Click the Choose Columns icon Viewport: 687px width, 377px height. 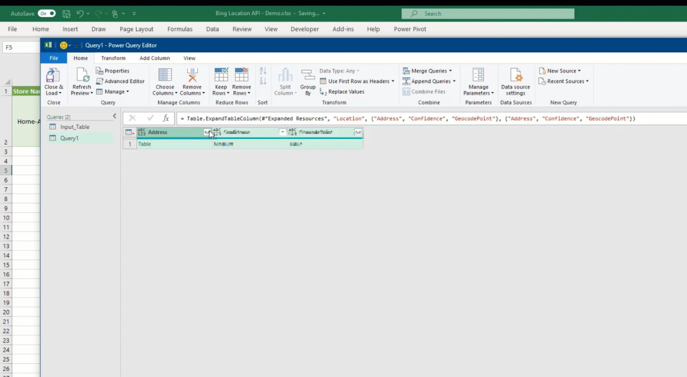coord(165,75)
